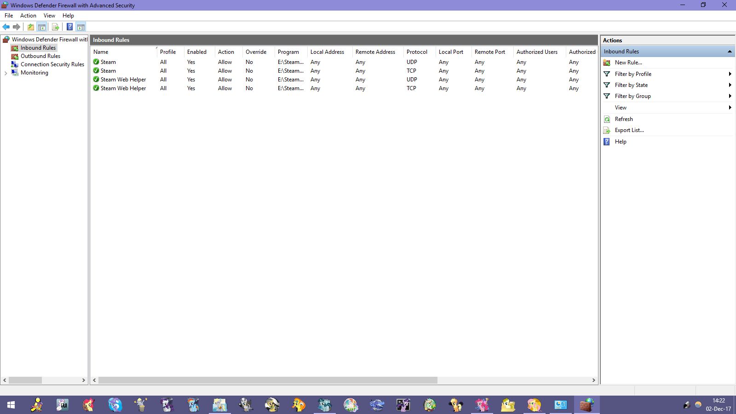This screenshot has height=414, width=736.
Task: Click the Help icon in the Actions pane
Action: click(607, 142)
